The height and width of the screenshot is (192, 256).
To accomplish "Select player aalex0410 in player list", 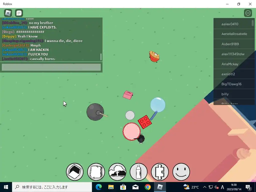I will 234,24.
